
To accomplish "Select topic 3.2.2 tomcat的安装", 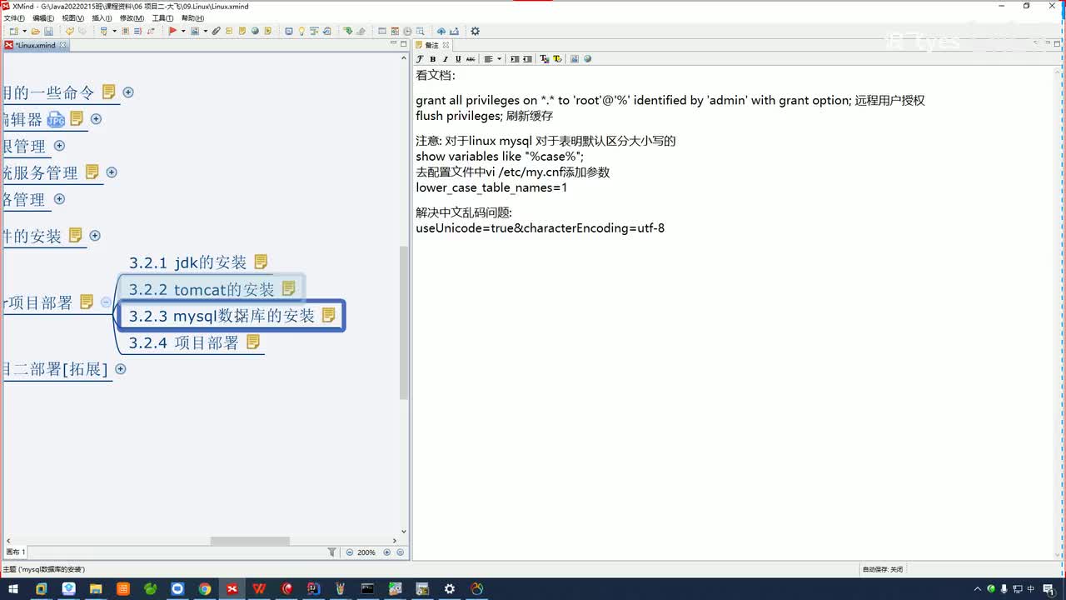I will [x=202, y=289].
